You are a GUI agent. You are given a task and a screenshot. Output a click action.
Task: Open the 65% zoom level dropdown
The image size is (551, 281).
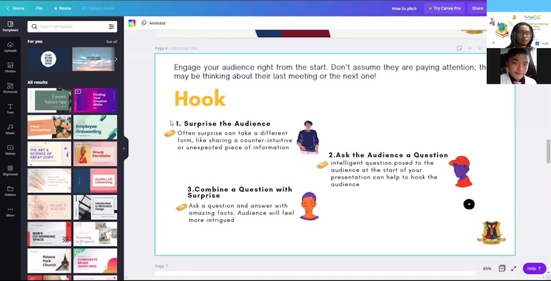(x=487, y=268)
